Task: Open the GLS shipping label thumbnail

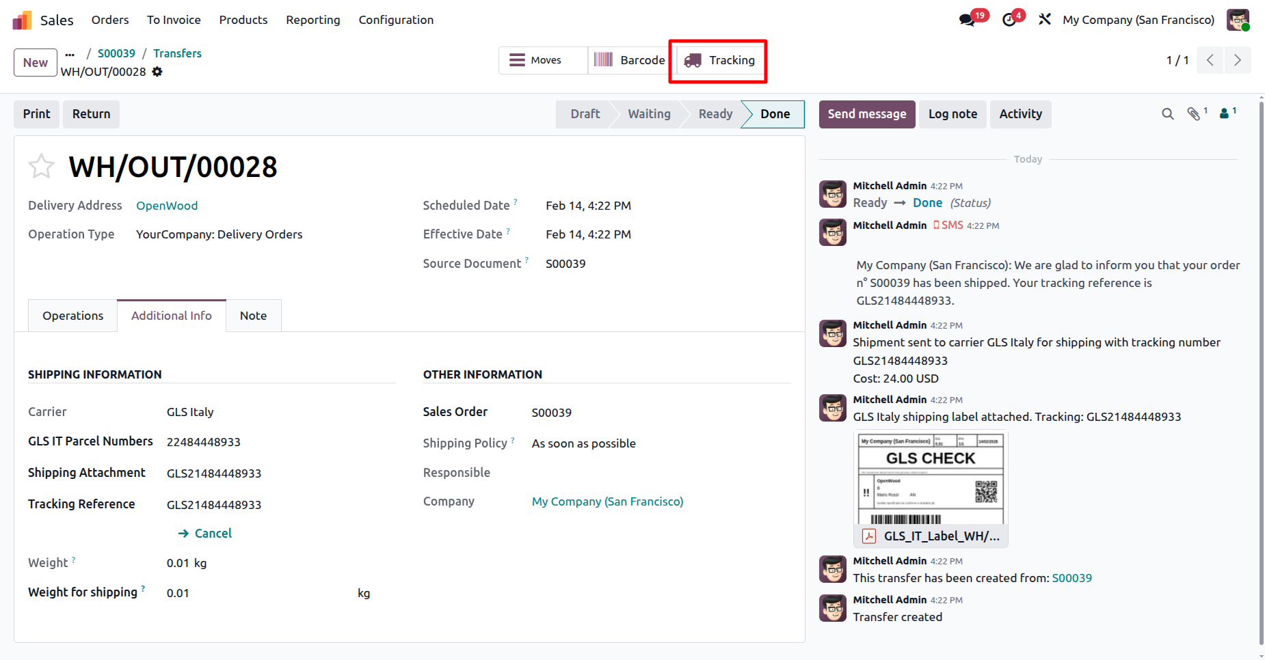Action: (x=931, y=478)
